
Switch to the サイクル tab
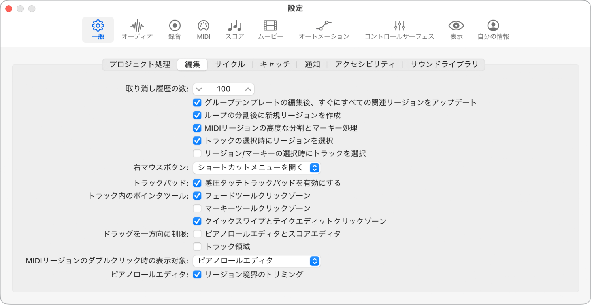[x=230, y=64]
